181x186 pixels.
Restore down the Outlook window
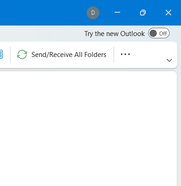[x=143, y=13]
